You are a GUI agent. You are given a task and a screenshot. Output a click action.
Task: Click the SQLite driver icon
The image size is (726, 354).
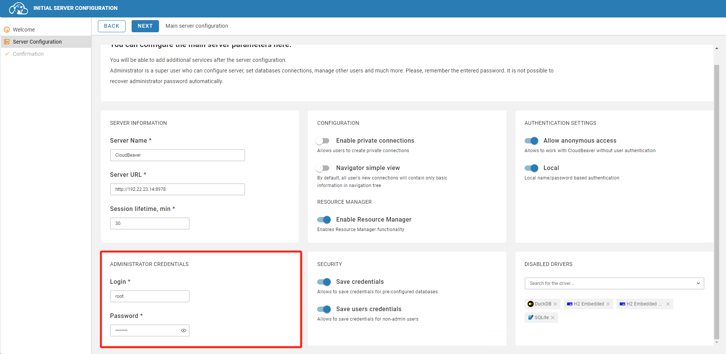[531, 318]
